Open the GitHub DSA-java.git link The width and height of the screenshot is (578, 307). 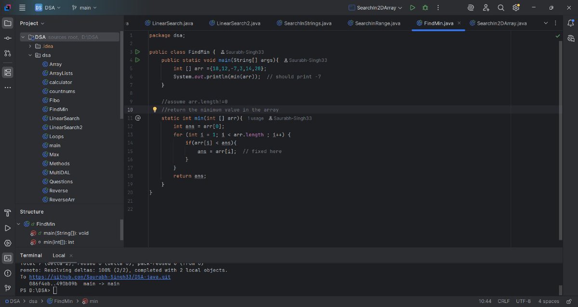(x=100, y=277)
